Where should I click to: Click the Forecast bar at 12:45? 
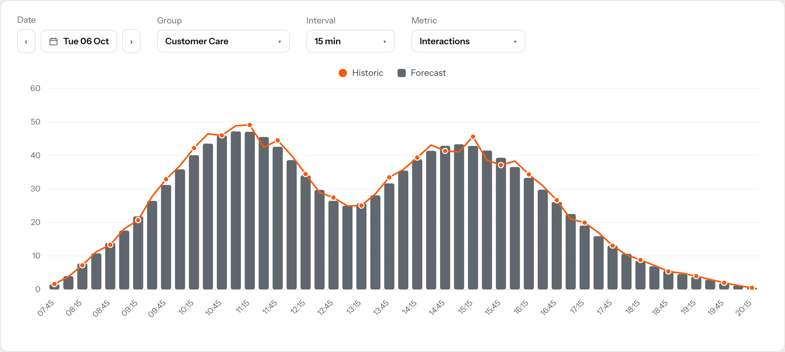(334, 245)
